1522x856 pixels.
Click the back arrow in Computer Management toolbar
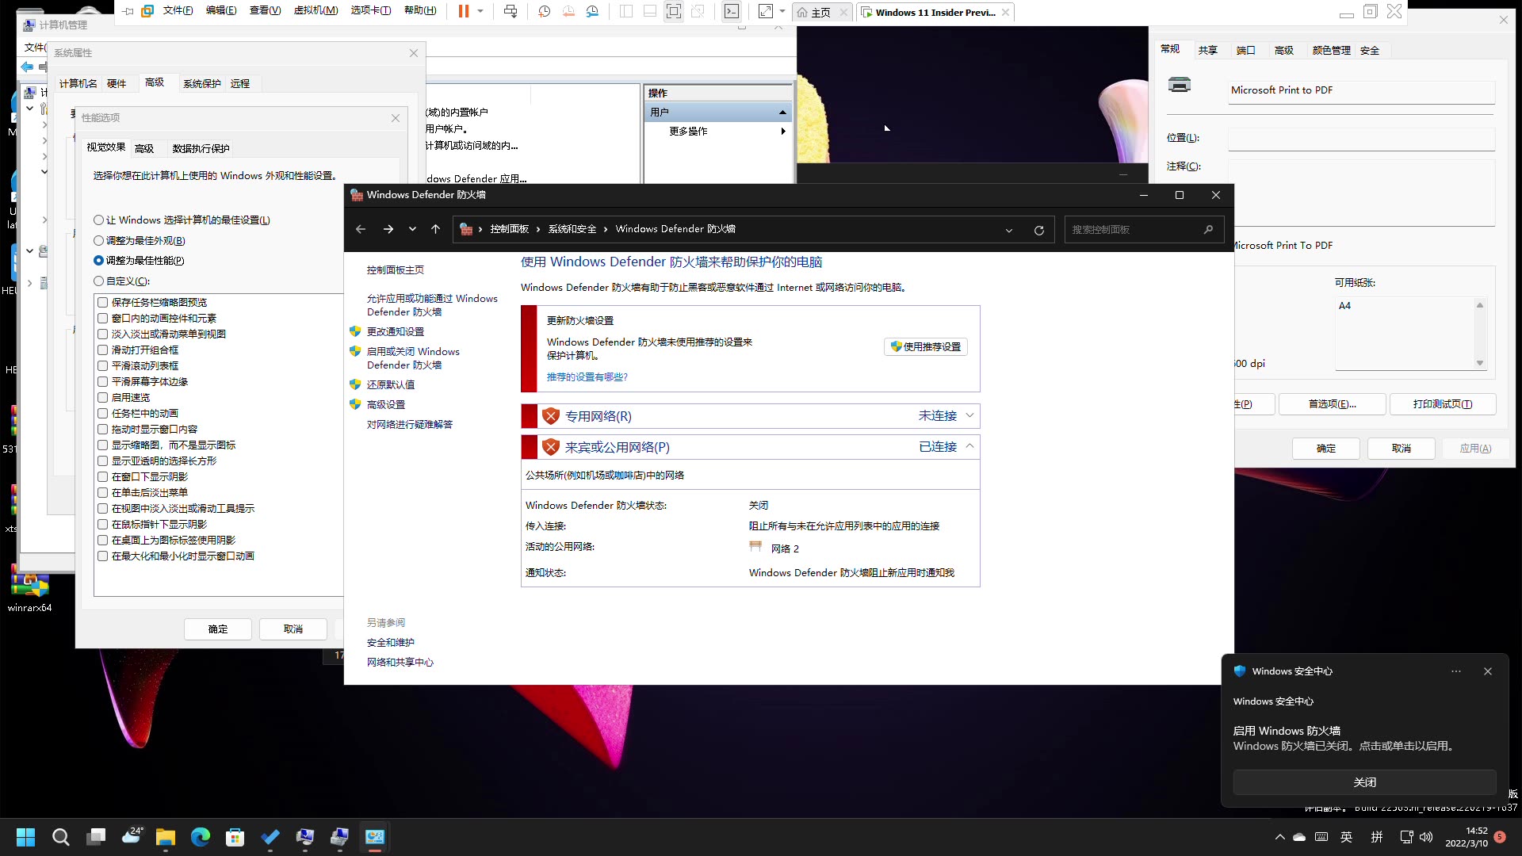[x=28, y=67]
